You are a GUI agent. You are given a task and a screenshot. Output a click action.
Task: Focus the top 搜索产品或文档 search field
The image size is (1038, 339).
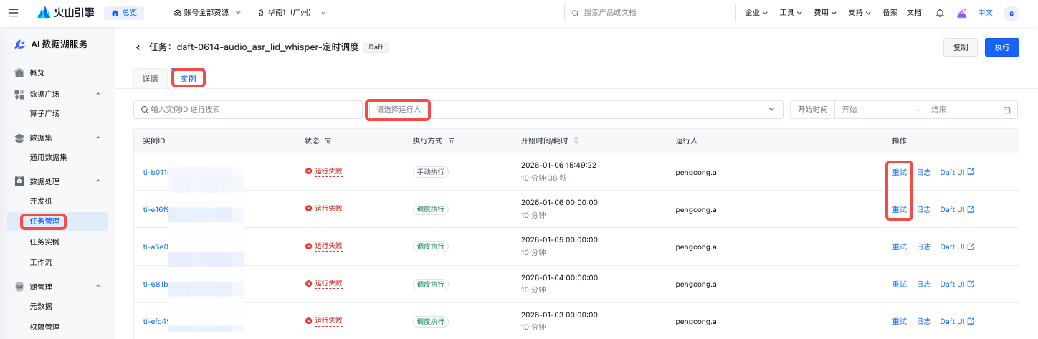pyautogui.click(x=649, y=13)
